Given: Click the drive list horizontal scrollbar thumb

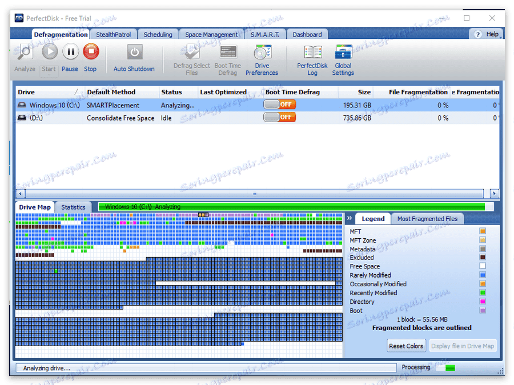Looking at the screenshot, I should [254, 194].
